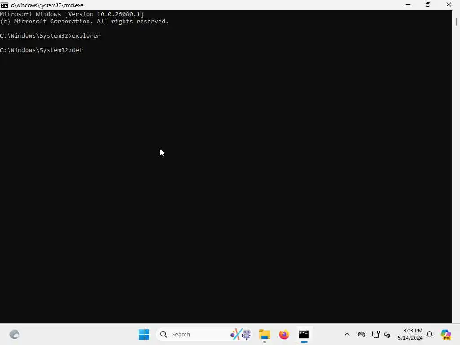This screenshot has width=460, height=345.
Task: Close the cmd.exe window
Action: click(449, 5)
